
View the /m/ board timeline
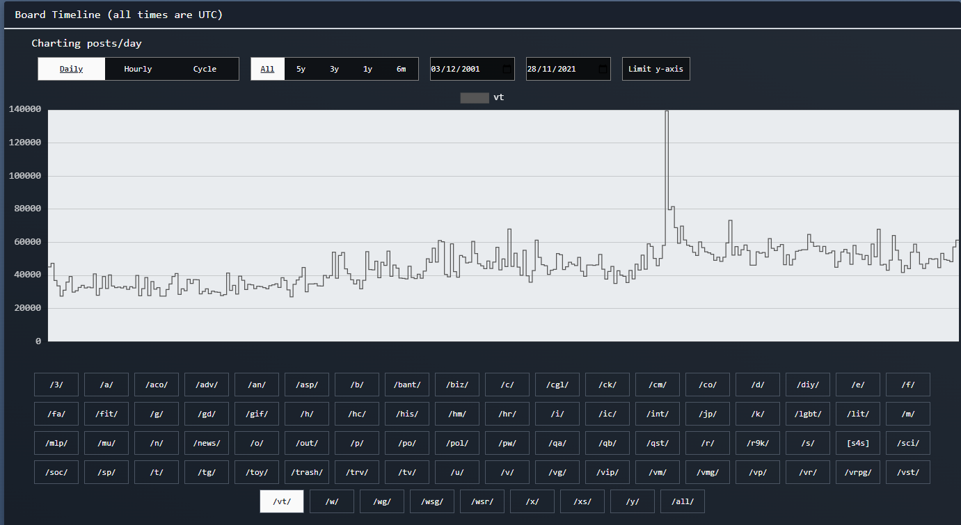908,414
